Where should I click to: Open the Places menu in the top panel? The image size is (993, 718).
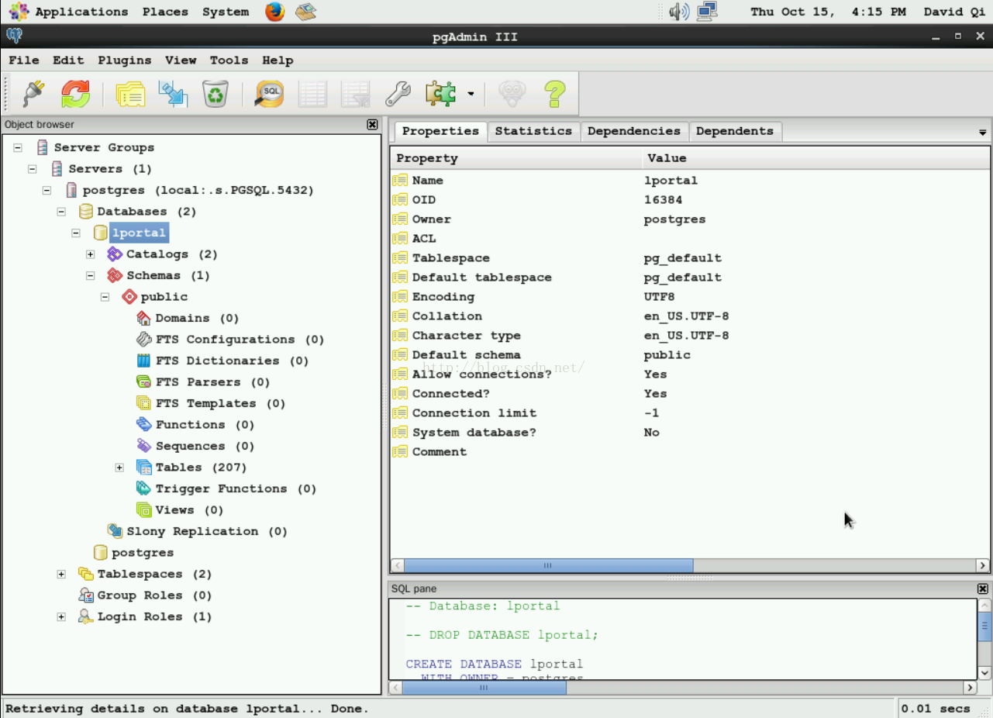[x=165, y=12]
